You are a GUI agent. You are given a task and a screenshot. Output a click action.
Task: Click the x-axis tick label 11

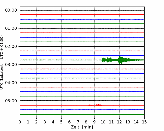click(x=111, y=122)
